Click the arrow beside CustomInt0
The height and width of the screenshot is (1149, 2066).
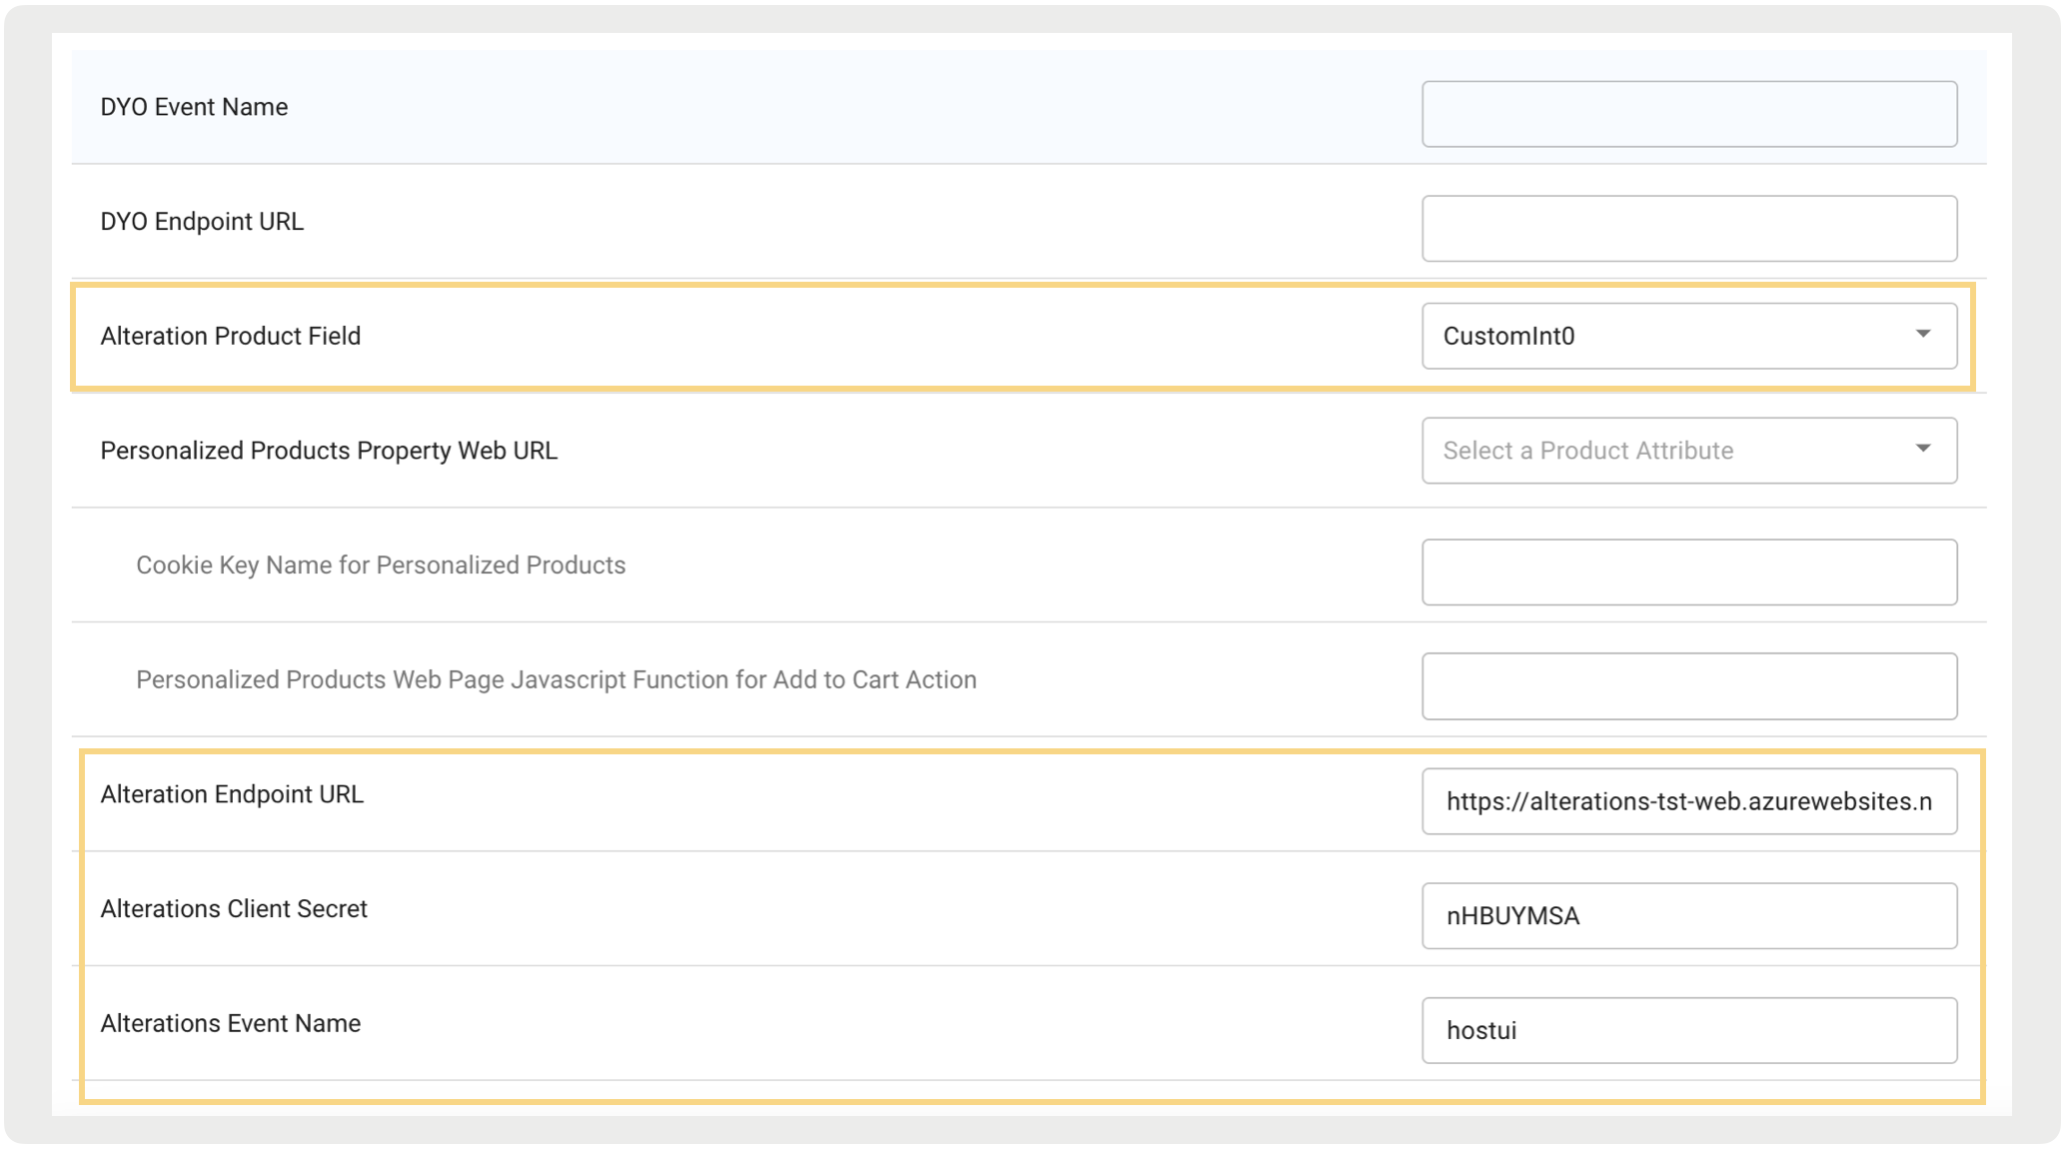tap(1923, 334)
